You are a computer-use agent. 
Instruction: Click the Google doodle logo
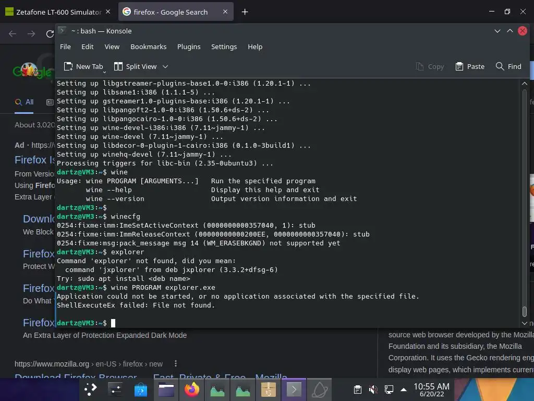[33, 70]
